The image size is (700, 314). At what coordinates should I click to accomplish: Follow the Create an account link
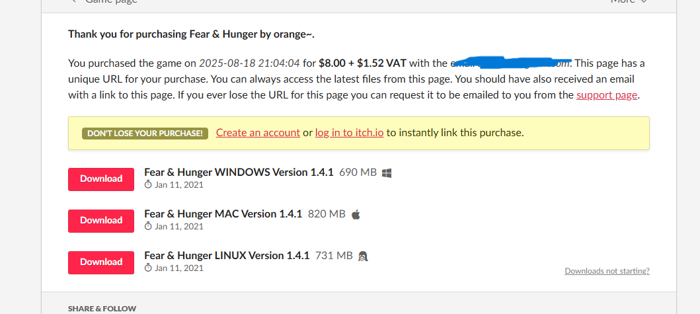pos(258,133)
